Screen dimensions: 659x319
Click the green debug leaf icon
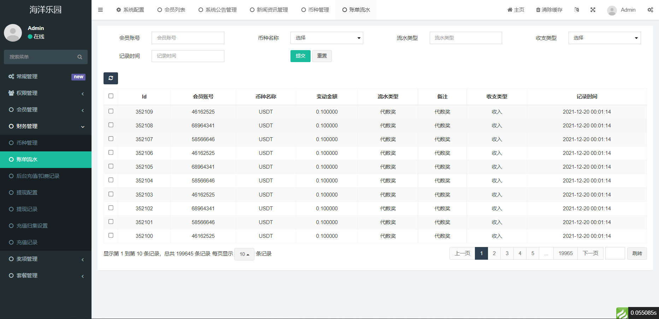pyautogui.click(x=622, y=313)
